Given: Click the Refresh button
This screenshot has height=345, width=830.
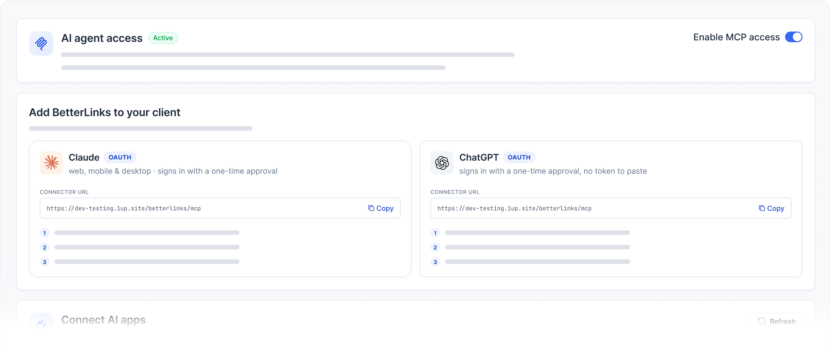Looking at the screenshot, I should [776, 321].
